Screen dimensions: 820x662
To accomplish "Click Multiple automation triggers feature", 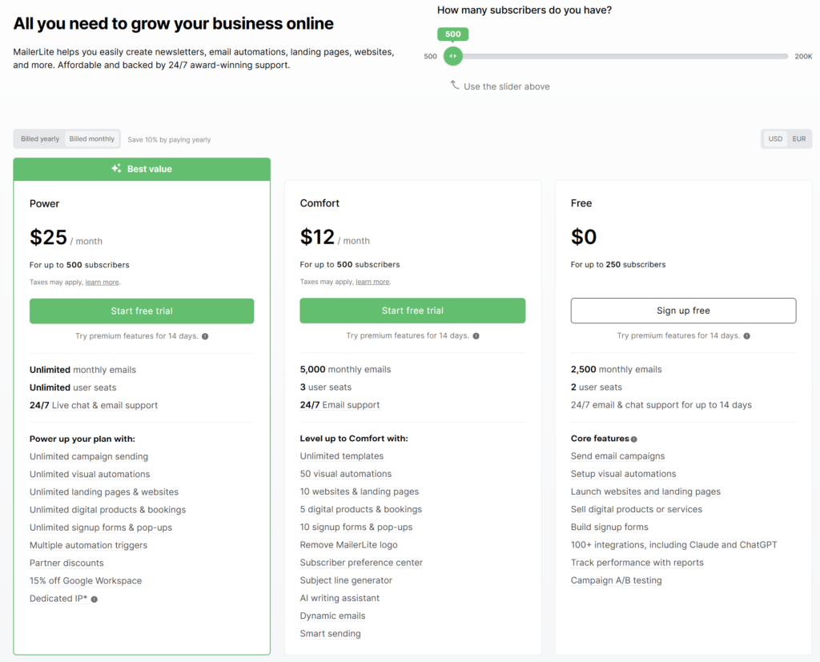I will coord(88,545).
